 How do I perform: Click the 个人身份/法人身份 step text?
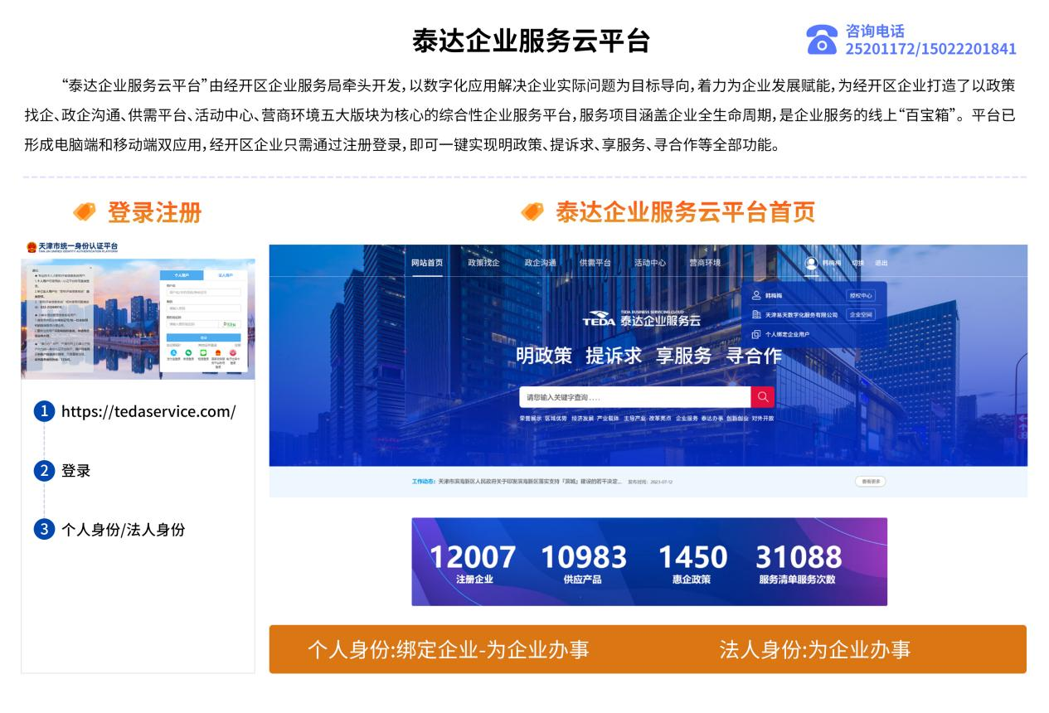123,530
